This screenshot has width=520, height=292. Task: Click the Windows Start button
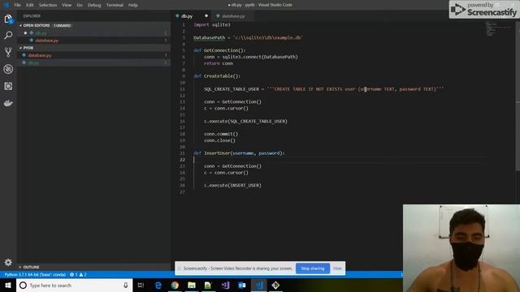pos(8,285)
